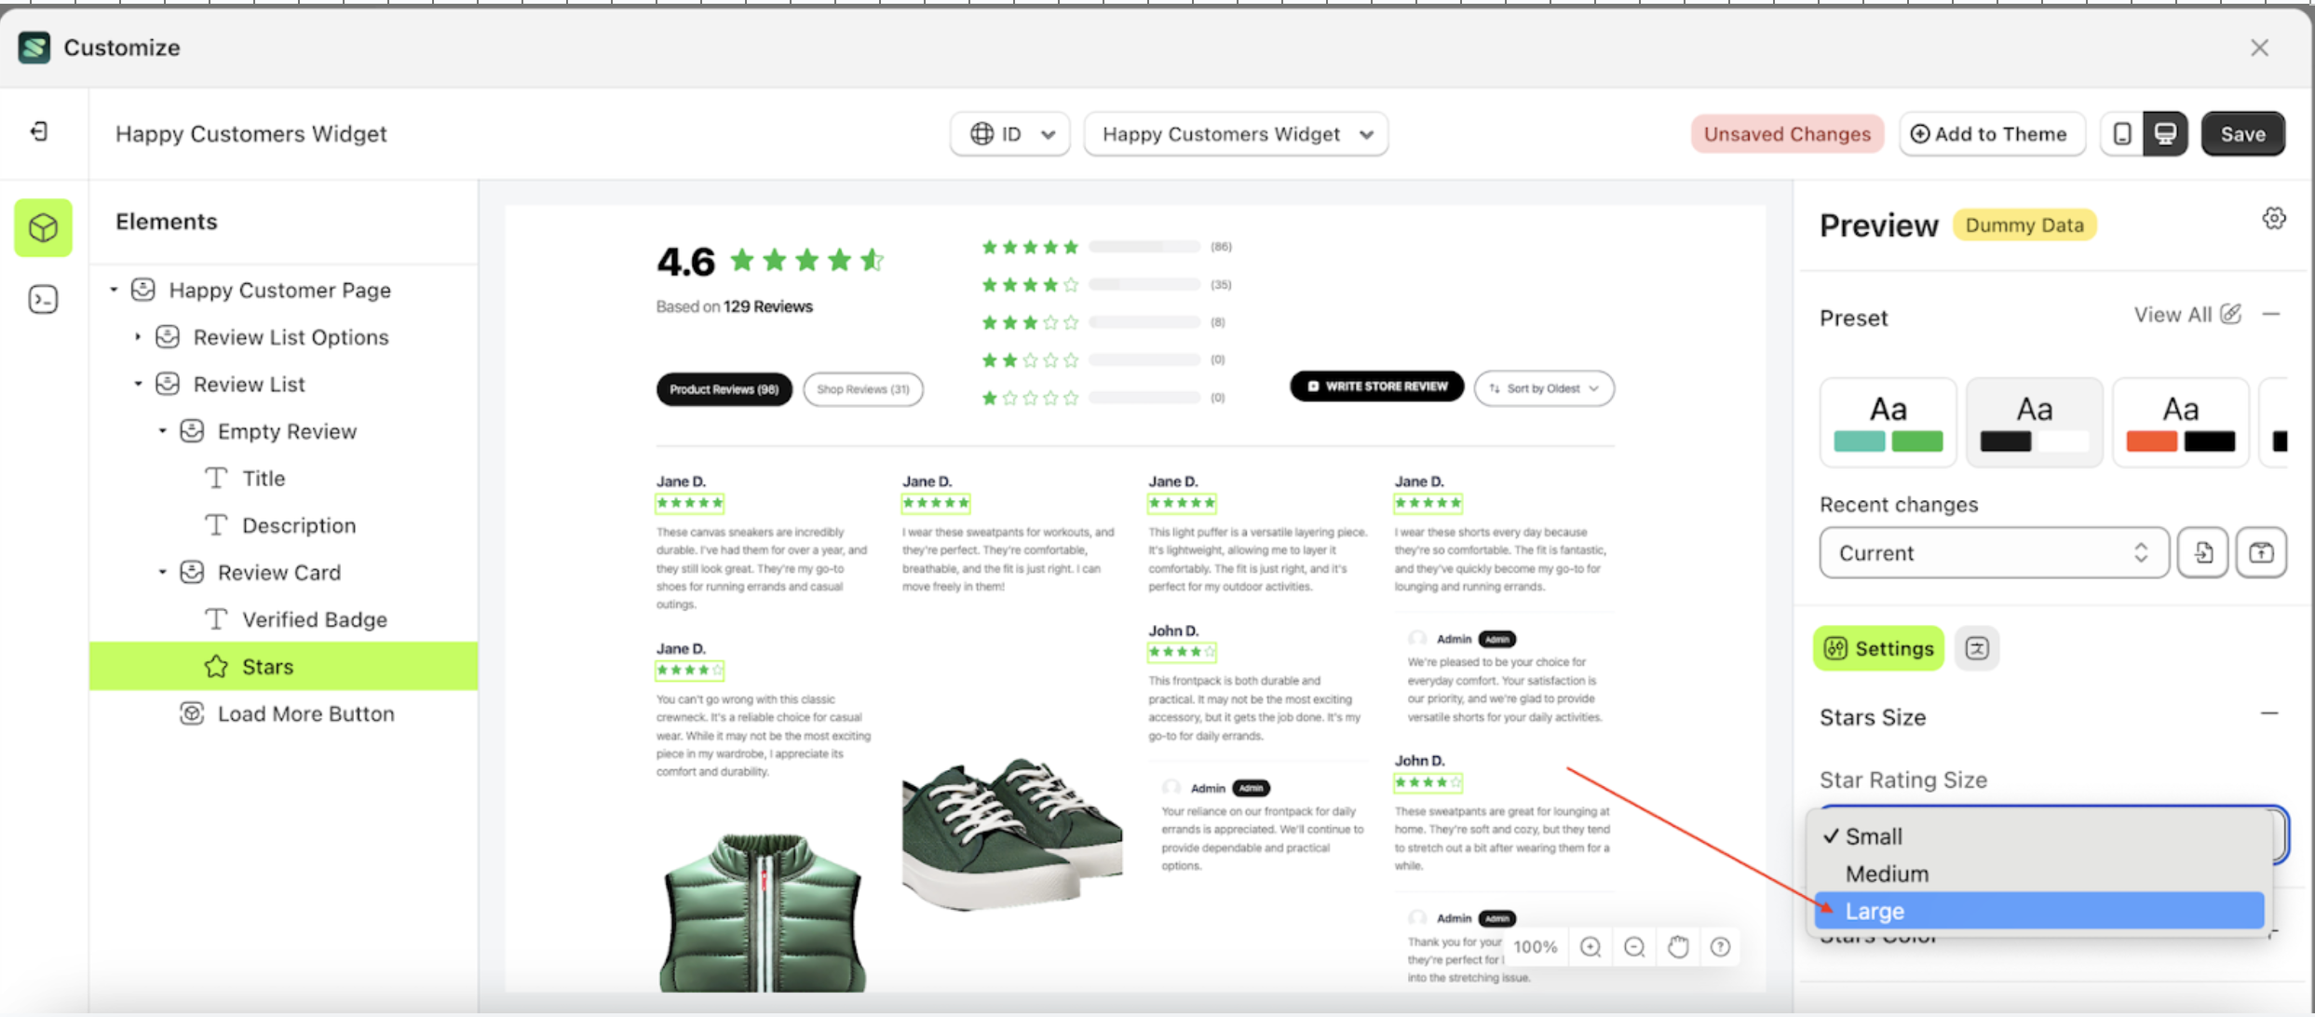This screenshot has height=1017, width=2315.
Task: Switch preview to mobile device view
Action: 2122,133
